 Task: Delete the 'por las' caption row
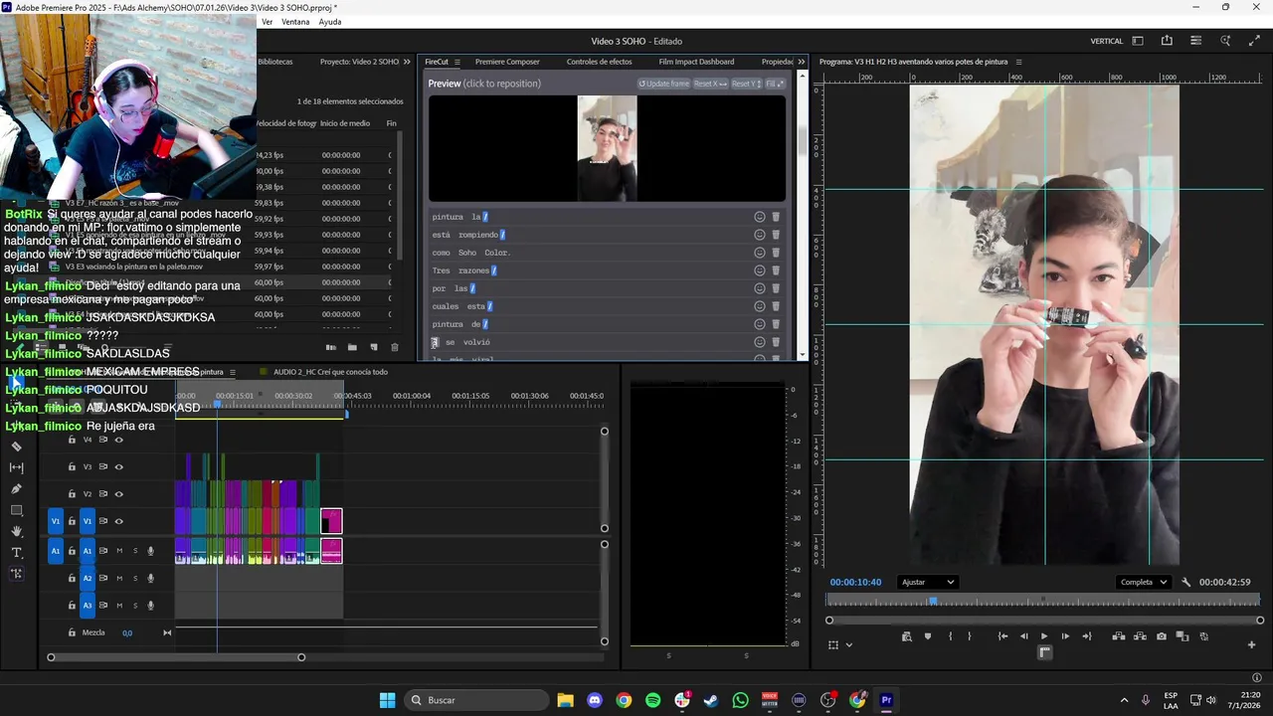click(x=776, y=288)
